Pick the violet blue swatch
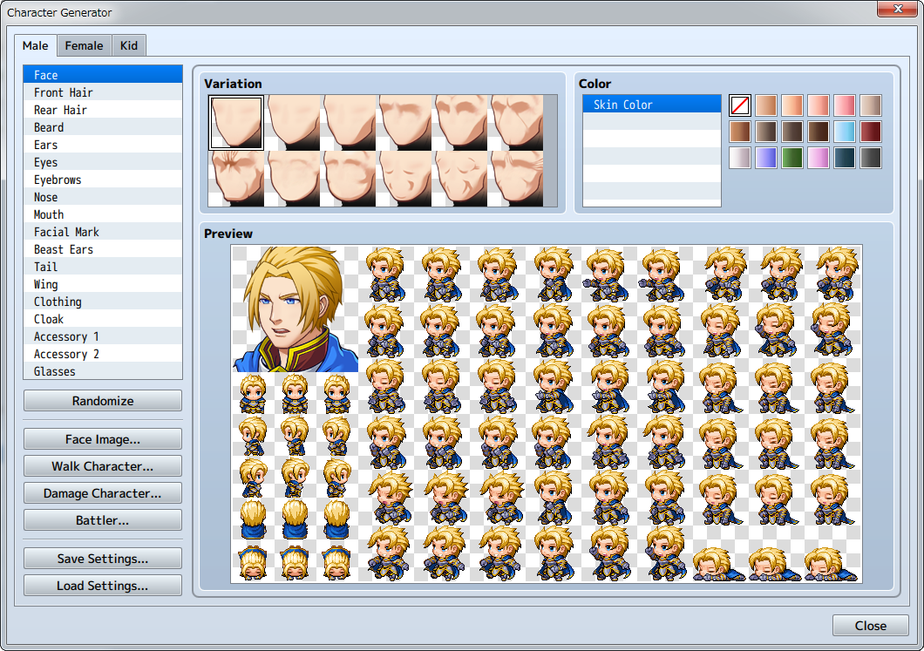 [766, 157]
